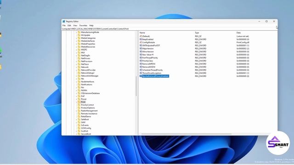Click the Notifications folder icon
294x165 pixels.
[79, 84]
